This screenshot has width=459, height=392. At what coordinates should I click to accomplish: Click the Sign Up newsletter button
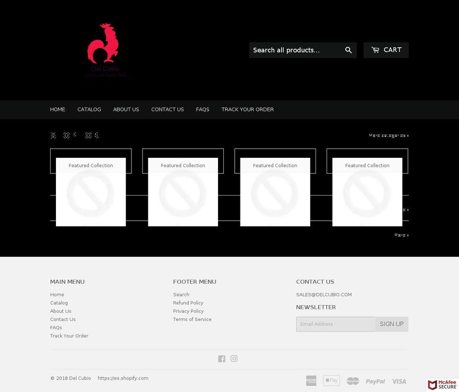click(392, 324)
